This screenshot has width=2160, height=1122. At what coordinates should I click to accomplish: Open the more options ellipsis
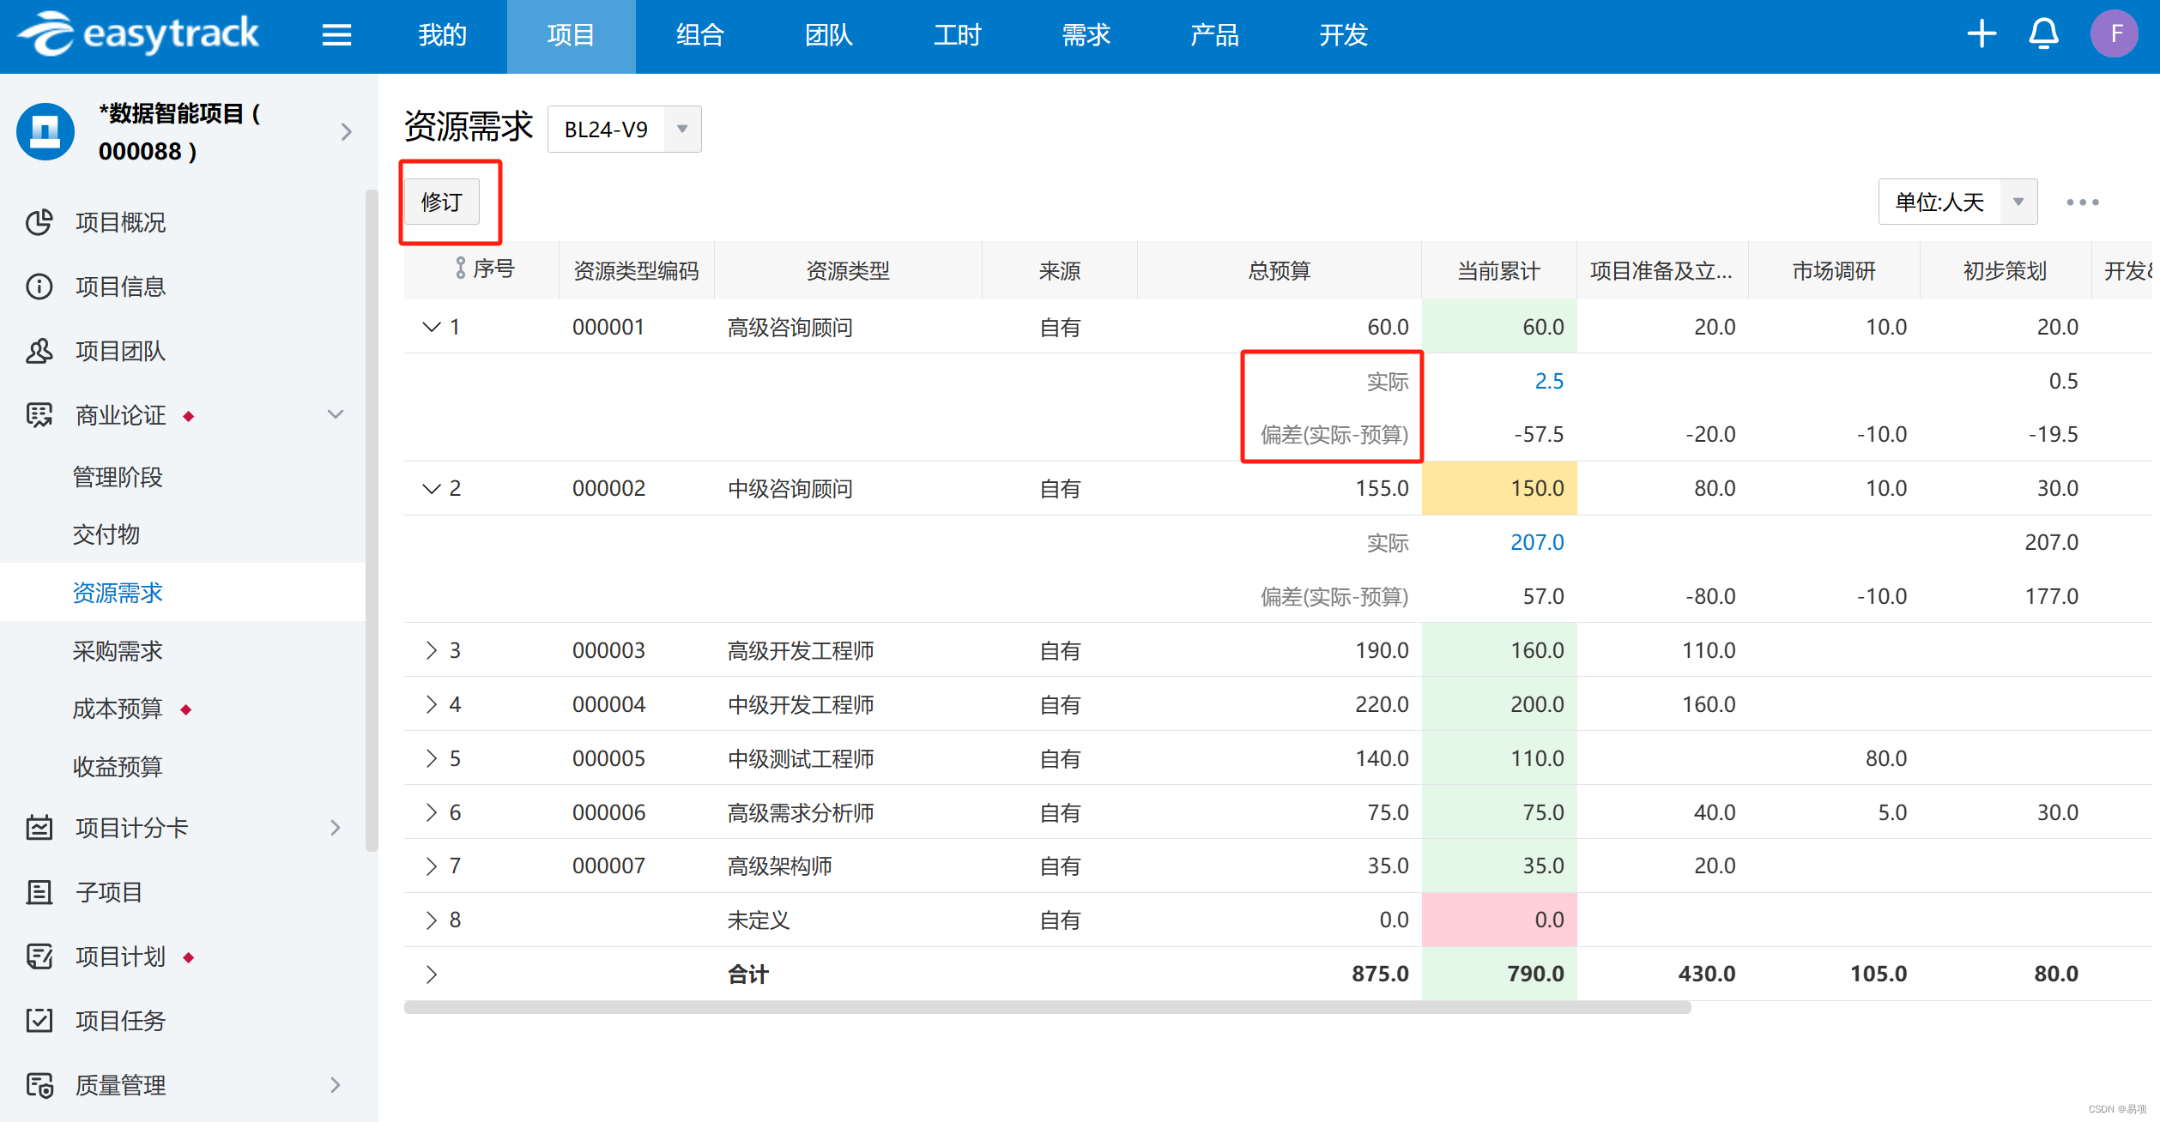(x=2083, y=202)
